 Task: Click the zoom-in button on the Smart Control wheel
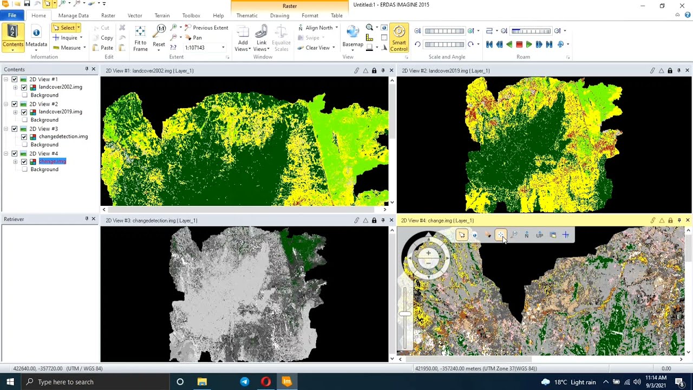[428, 253]
